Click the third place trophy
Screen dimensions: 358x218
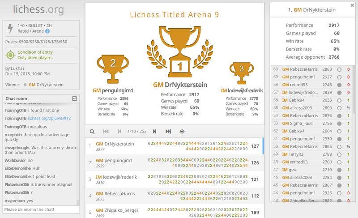click(242, 73)
